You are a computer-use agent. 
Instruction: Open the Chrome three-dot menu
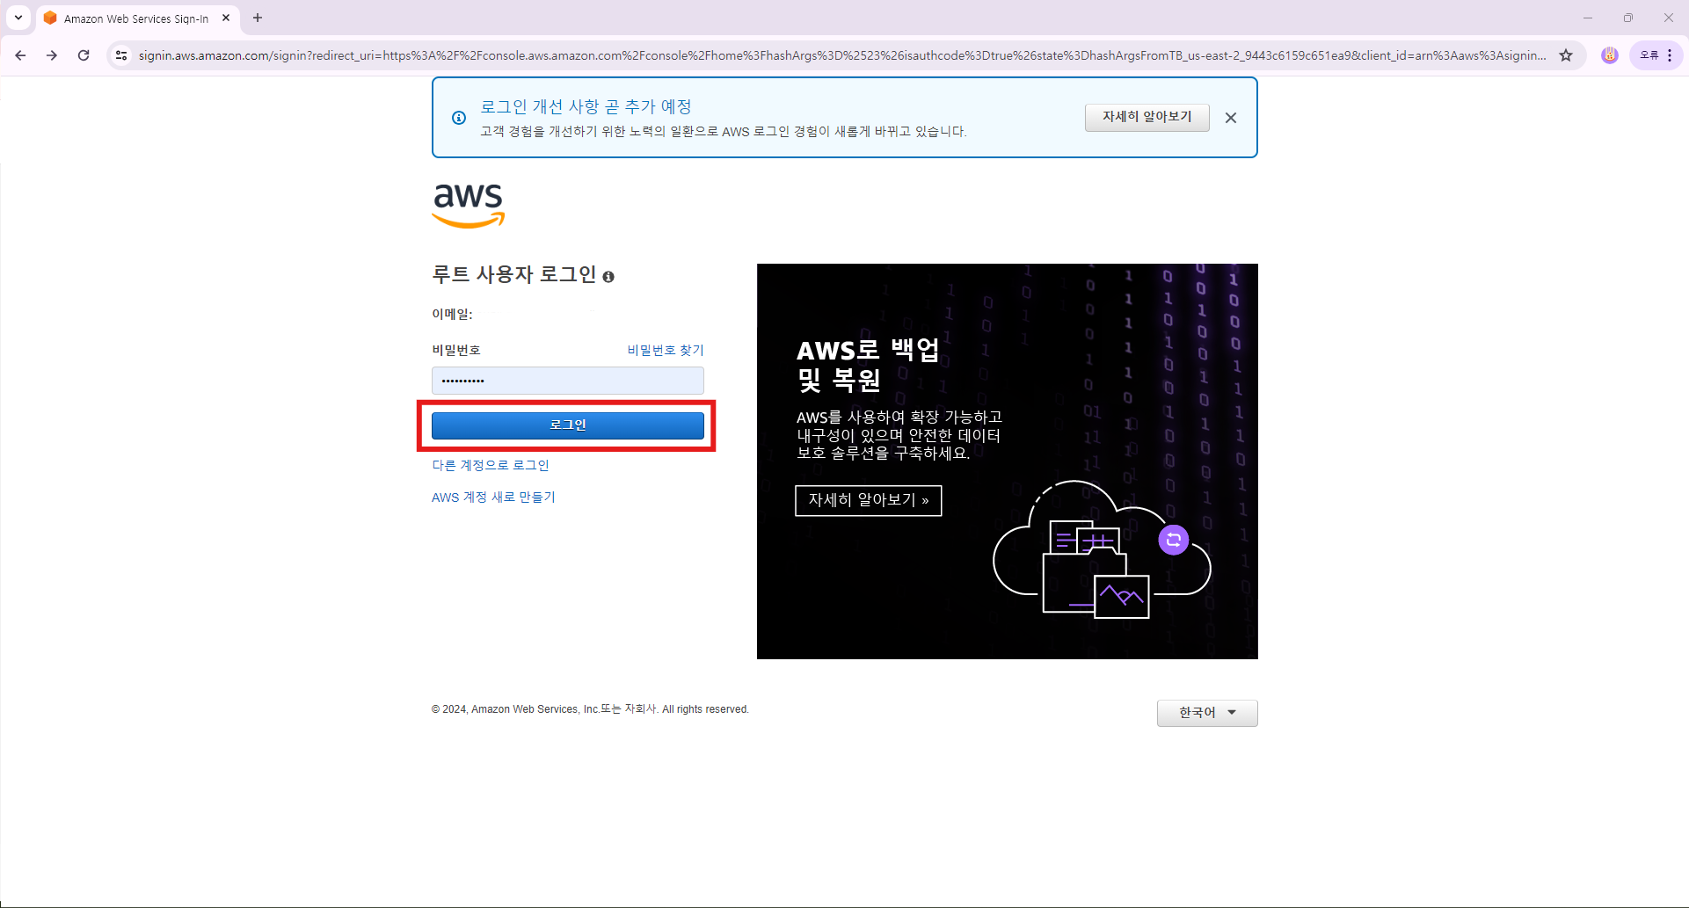[1670, 55]
